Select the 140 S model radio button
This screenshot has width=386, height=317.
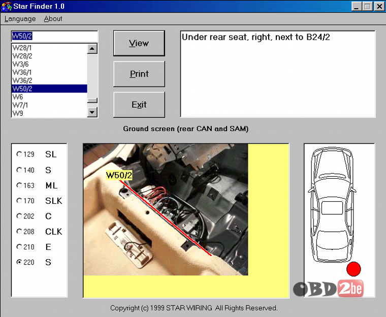(x=19, y=170)
